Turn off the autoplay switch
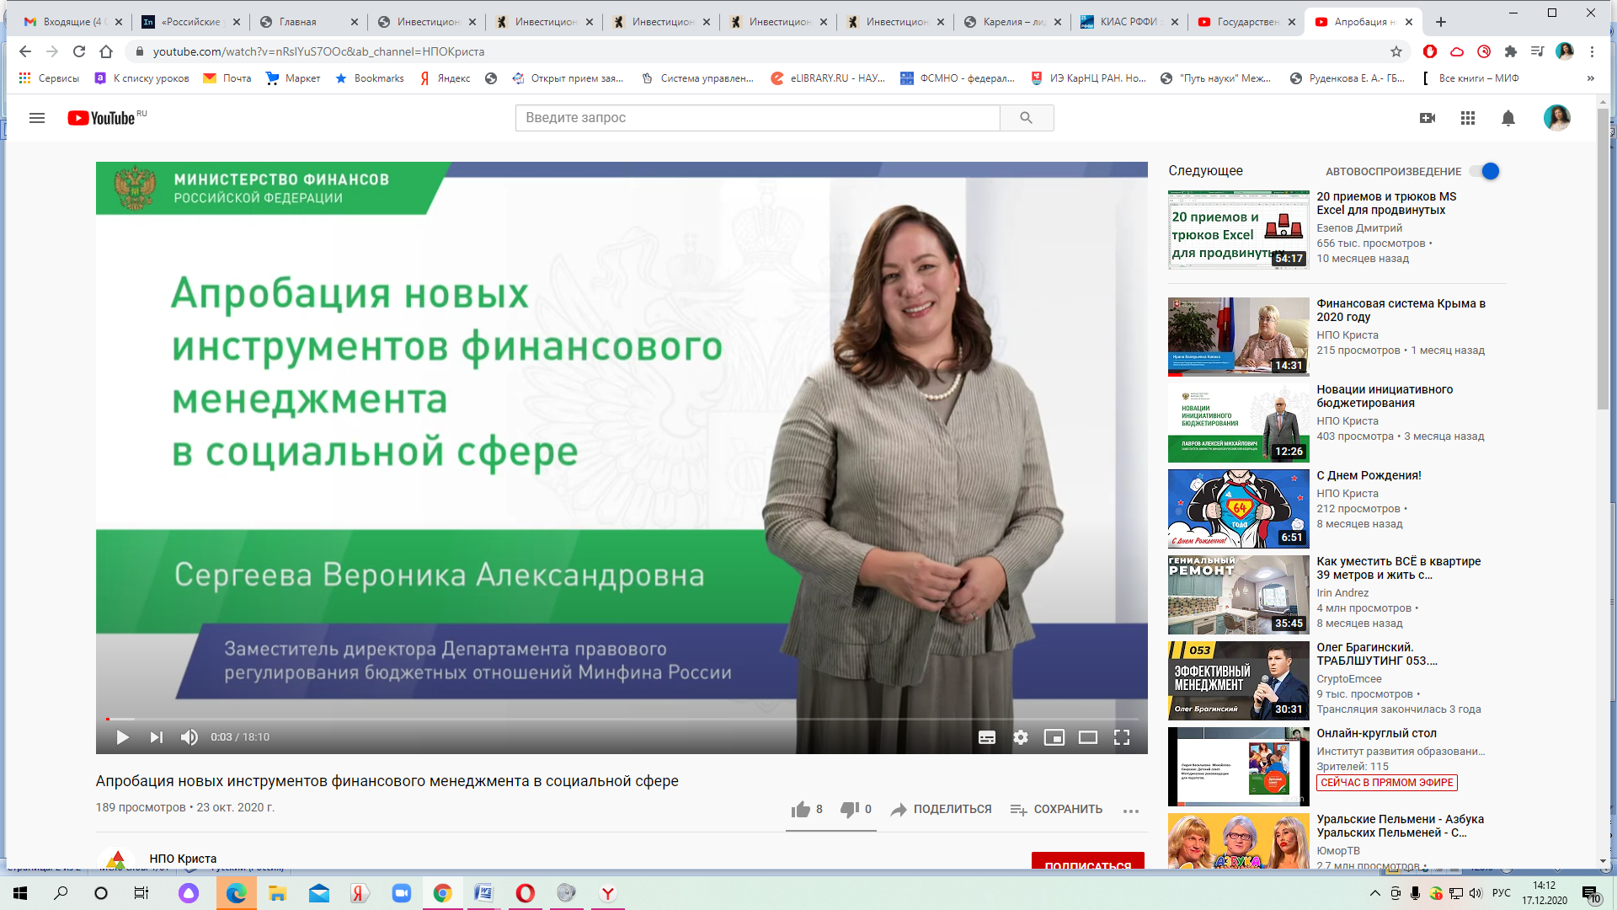Viewport: 1617px width, 910px height. (x=1486, y=171)
